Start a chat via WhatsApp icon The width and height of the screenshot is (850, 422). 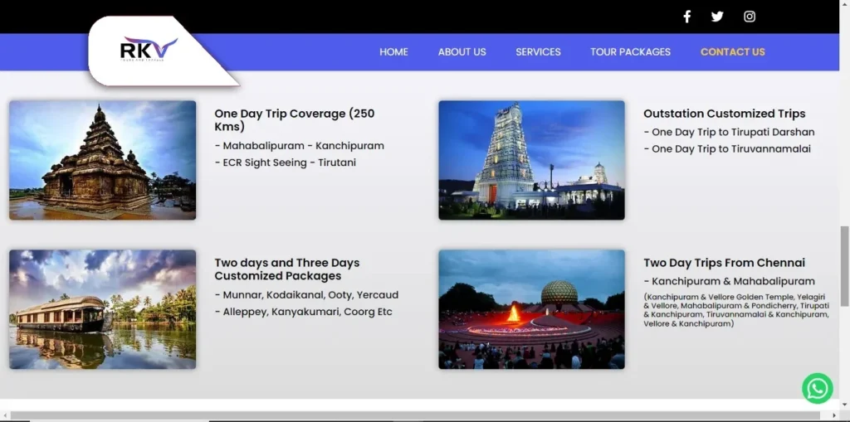pyautogui.click(x=817, y=388)
